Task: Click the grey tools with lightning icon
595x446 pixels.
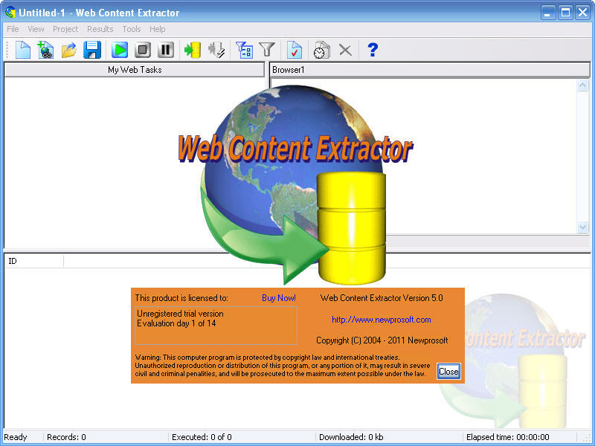Action: tap(216, 50)
